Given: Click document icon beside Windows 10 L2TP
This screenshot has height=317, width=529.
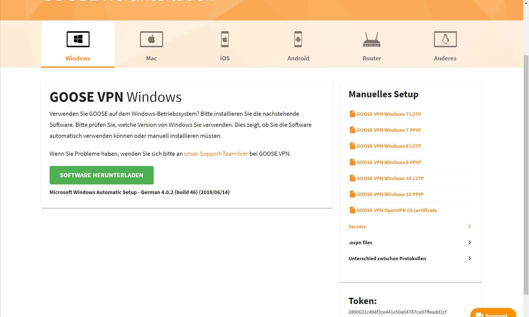Looking at the screenshot, I should point(352,178).
